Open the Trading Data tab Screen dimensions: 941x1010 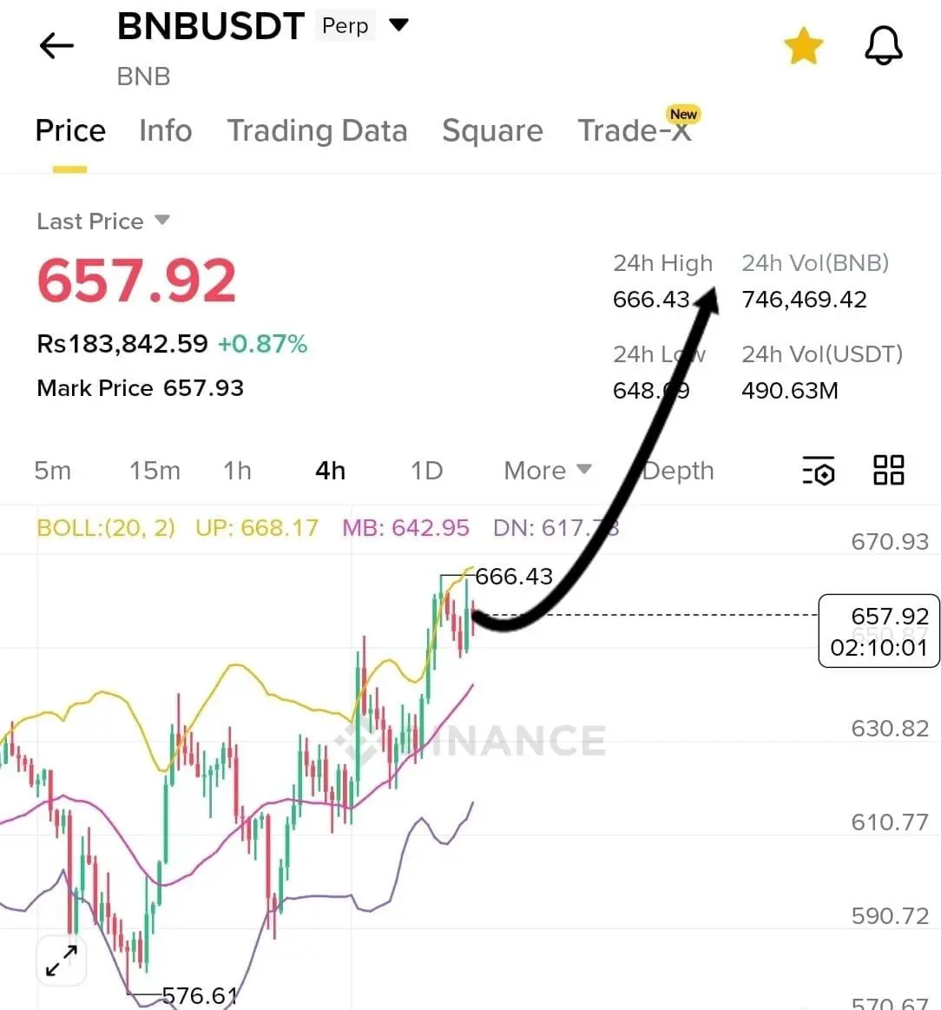(318, 131)
